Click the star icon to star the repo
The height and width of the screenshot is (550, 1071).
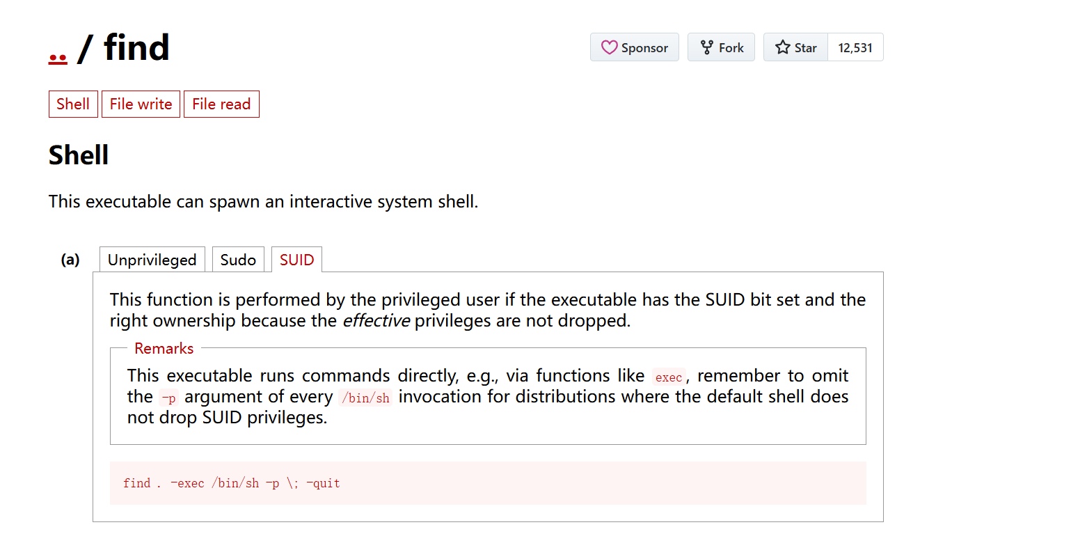(x=783, y=47)
